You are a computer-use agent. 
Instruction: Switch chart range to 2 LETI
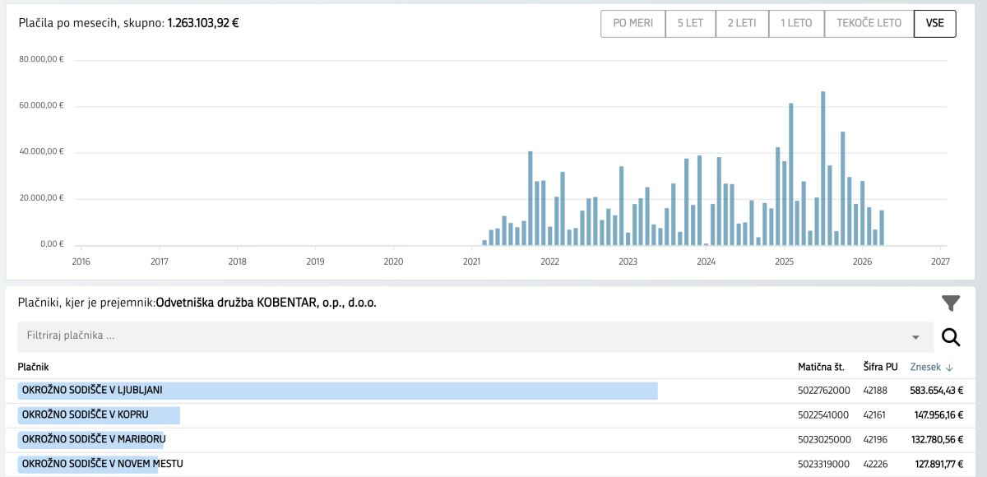click(x=741, y=23)
